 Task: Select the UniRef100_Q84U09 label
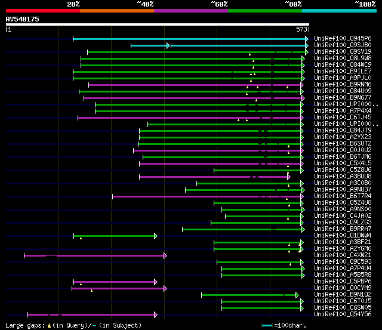pos(343,91)
